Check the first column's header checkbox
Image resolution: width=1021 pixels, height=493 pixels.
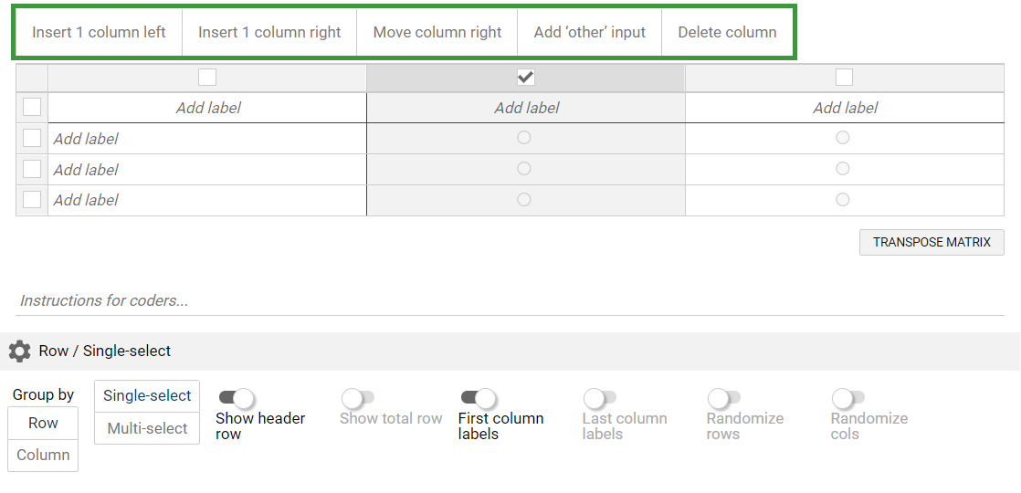tap(207, 78)
